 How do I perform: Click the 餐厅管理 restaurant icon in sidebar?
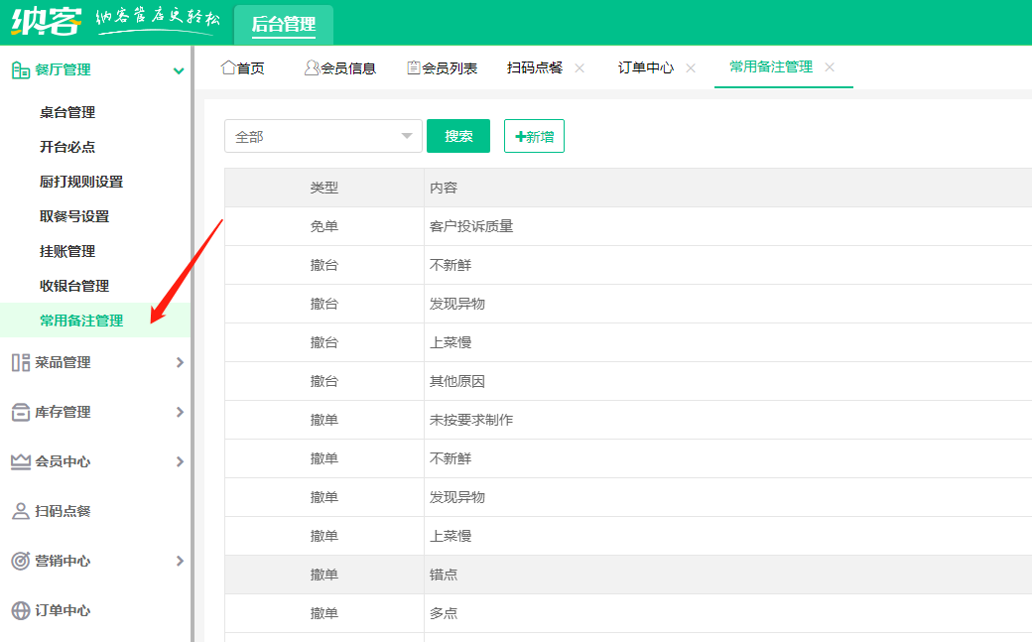click(x=20, y=69)
